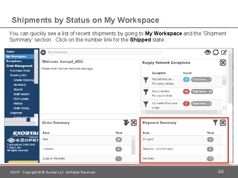Click the Welcome, kuenyd_4533 heading
The width and height of the screenshot is (238, 178).
tap(62, 62)
